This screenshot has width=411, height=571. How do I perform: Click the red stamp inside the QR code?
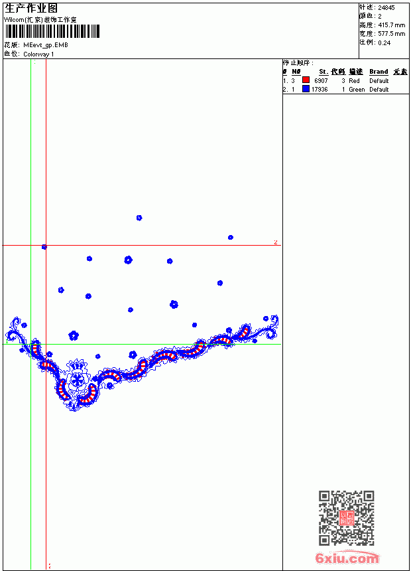[x=347, y=518]
